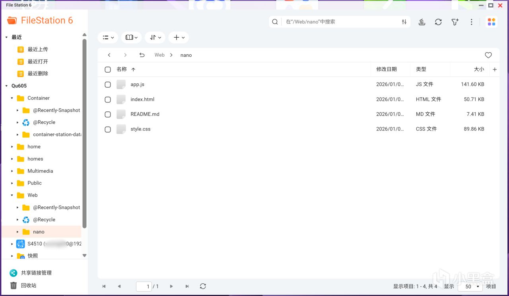Open the 快照 folder in tree

point(33,256)
